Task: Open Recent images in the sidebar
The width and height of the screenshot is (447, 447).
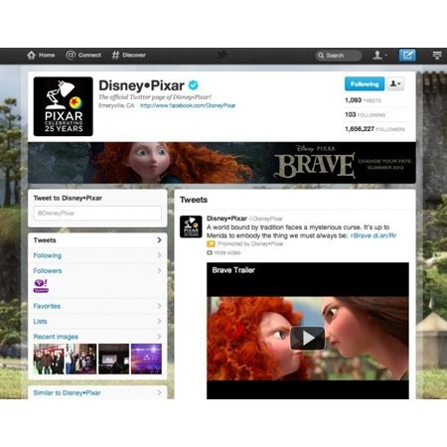Action: pos(97,337)
